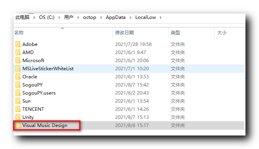Click the Adobe folder icon
259x149 pixels.
18,44
